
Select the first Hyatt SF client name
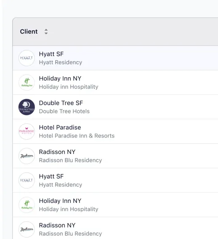[x=51, y=54]
